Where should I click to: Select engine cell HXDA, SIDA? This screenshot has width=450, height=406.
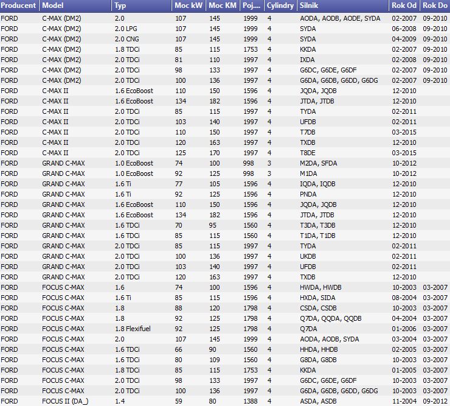click(x=317, y=298)
